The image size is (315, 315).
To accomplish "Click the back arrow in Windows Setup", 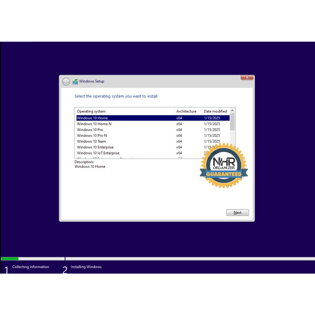I will (66, 82).
